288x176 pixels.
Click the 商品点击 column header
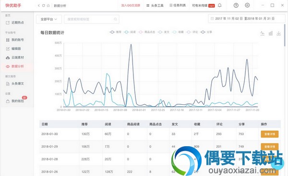(x=156, y=124)
